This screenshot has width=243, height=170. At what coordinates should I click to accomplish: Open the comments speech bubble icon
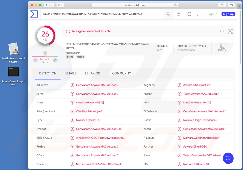tap(199, 14)
